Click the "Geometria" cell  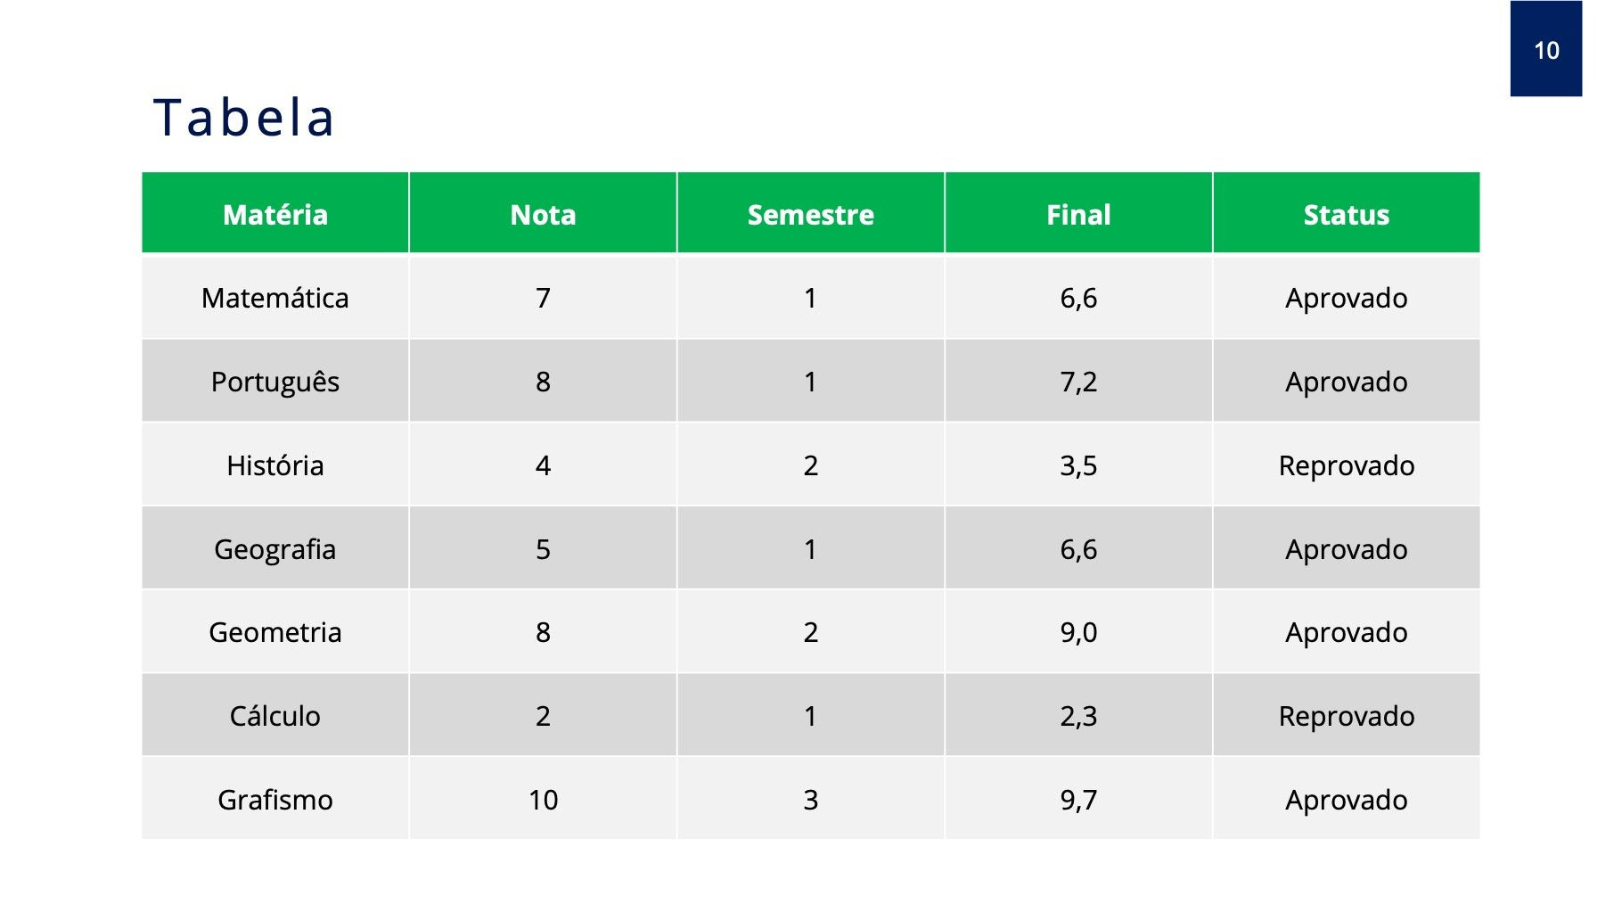(275, 632)
